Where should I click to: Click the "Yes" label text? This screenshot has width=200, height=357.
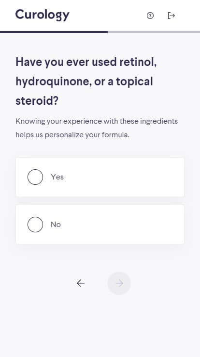57,177
